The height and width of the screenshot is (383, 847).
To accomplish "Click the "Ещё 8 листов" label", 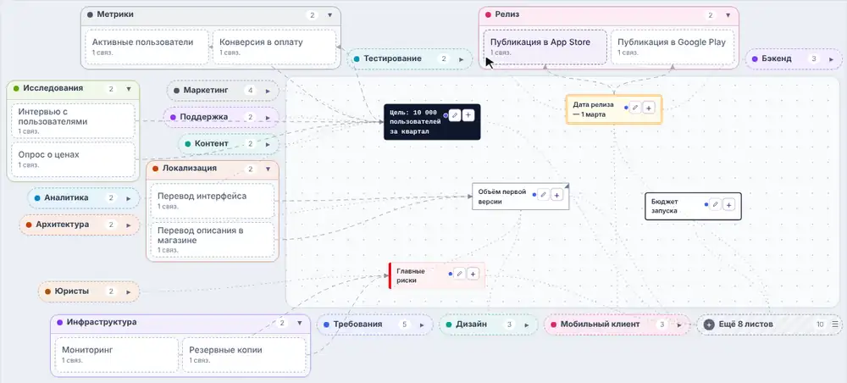I will coord(745,325).
